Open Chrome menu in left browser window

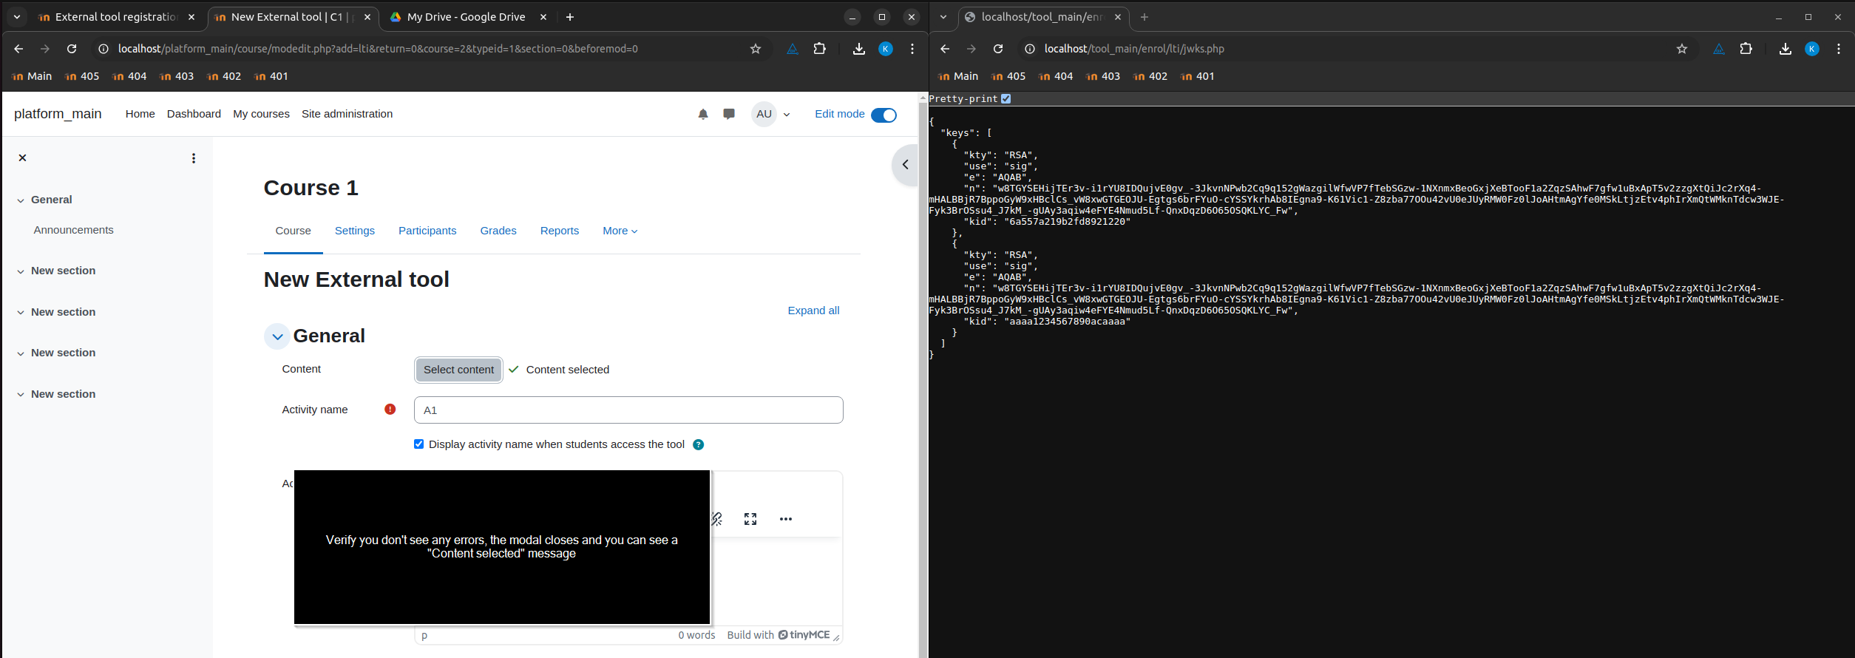[912, 49]
